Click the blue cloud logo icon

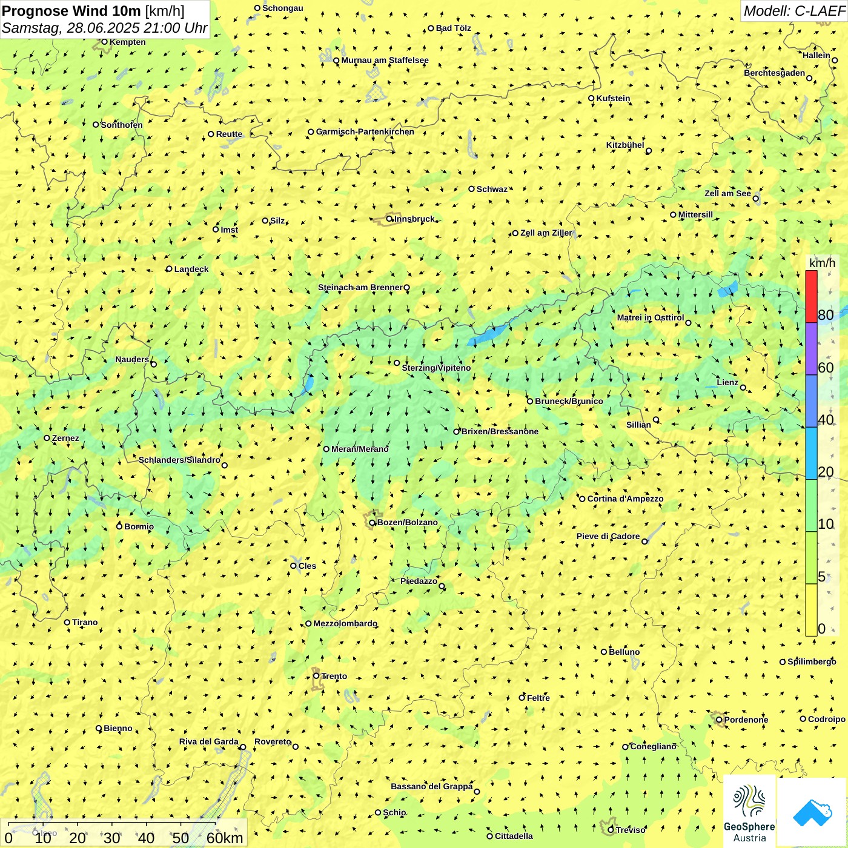[x=812, y=812]
